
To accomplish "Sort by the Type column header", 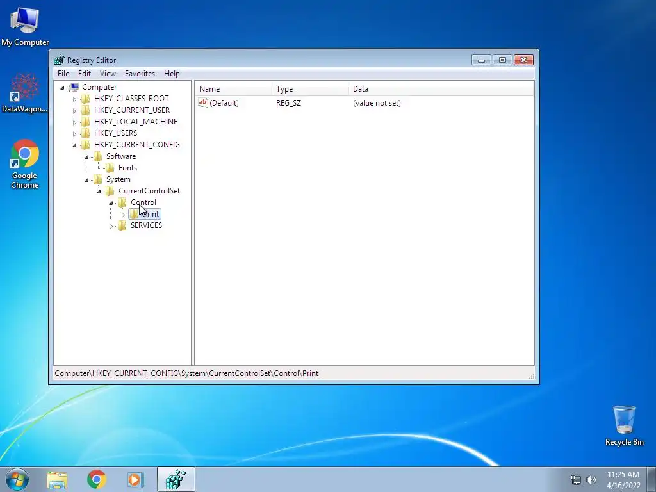I will click(x=311, y=88).
